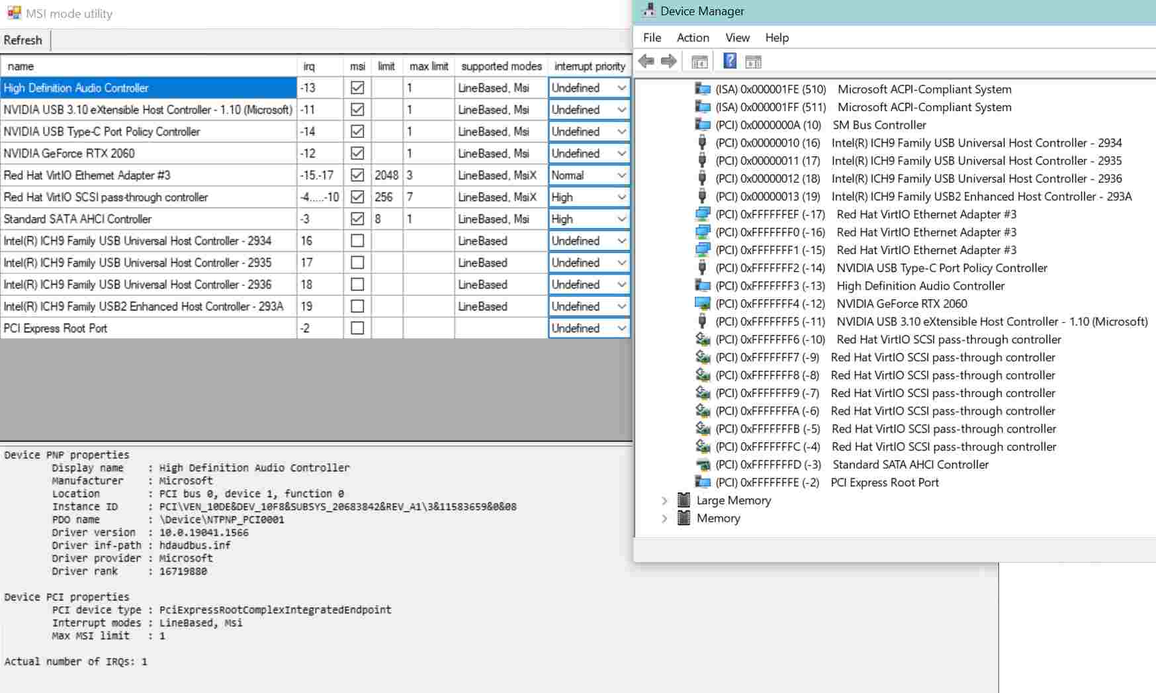Click icon of Standard SATA AHCI Controller in Device Manager
The width and height of the screenshot is (1156, 693).
click(703, 464)
